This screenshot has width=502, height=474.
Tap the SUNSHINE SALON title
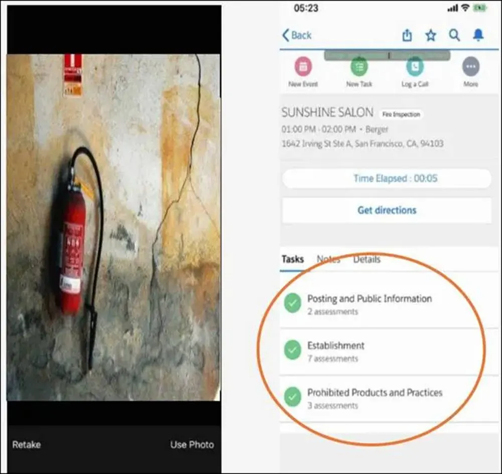[327, 112]
